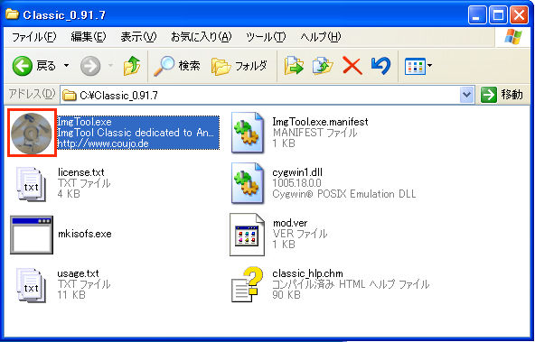Screen dimensions: 535x342
Task: Open the ヘルプ(H) menu
Action: pyautogui.click(x=321, y=37)
